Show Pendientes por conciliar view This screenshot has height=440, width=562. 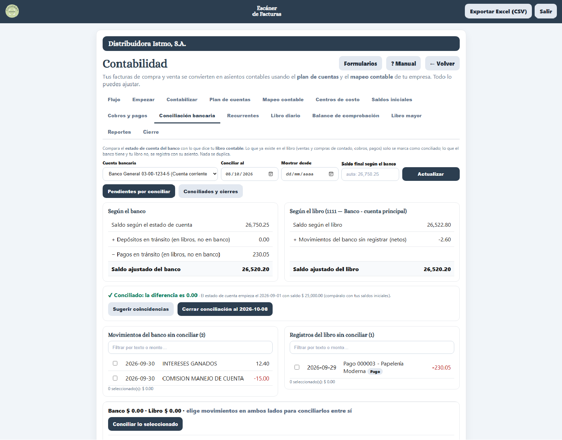(139, 191)
